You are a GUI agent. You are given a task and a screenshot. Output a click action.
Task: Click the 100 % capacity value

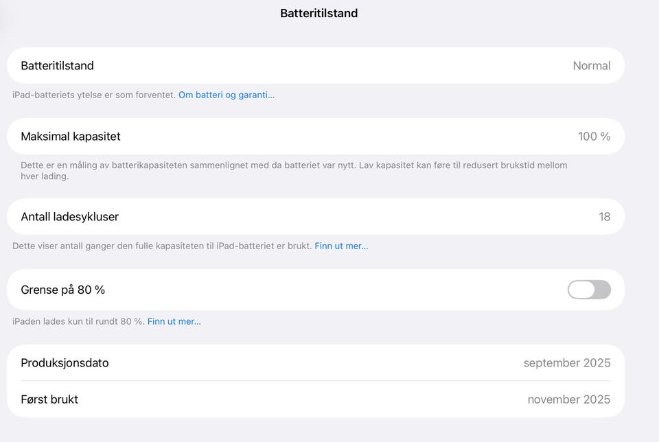[594, 137]
